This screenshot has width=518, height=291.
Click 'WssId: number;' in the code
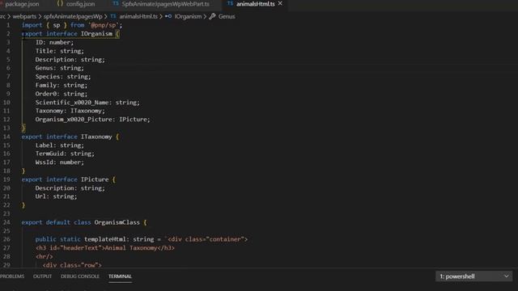tap(60, 162)
